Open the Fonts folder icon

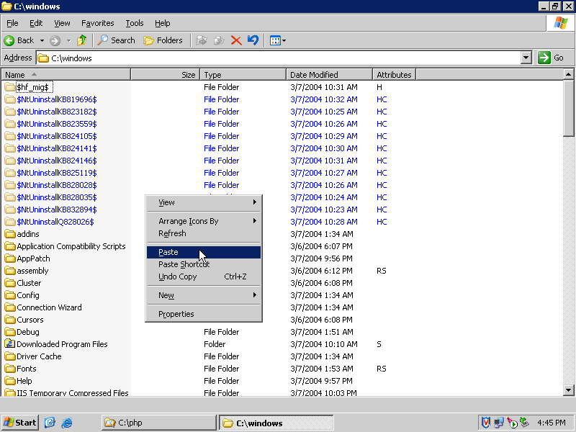point(10,369)
